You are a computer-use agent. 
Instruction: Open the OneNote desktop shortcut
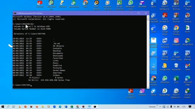[x=142, y=92]
